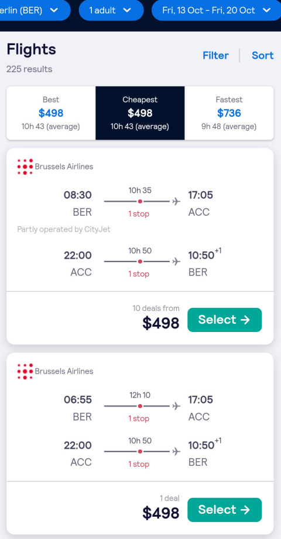The image size is (281, 539).
Task: Click stop dot on the 12h 10 flight line
Action: (x=140, y=406)
